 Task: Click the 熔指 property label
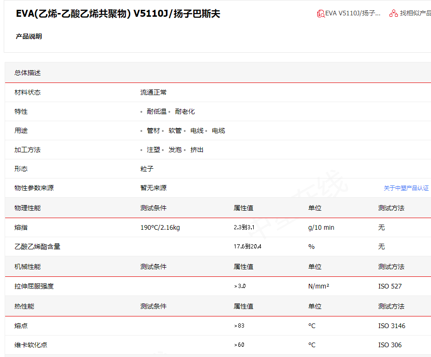21,227
